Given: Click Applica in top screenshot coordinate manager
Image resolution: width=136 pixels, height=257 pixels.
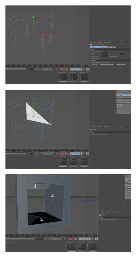Looking at the screenshot, I should (x=84, y=81).
